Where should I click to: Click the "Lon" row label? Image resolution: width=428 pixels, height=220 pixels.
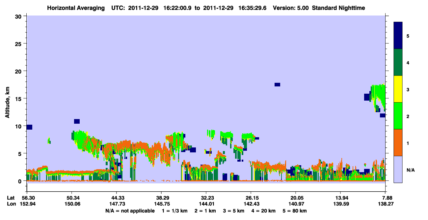point(11,204)
